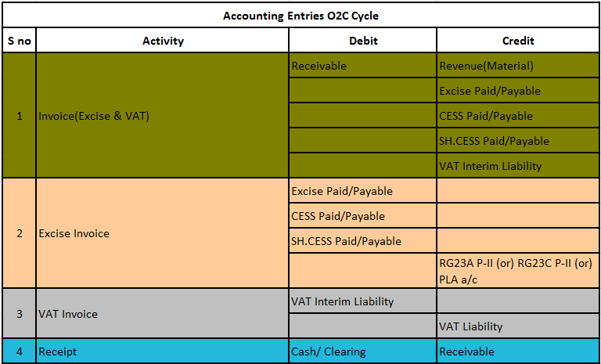The image size is (601, 364).
Task: Select the "Accounting Entries O2C Cycle" title cell
Action: coord(300,16)
